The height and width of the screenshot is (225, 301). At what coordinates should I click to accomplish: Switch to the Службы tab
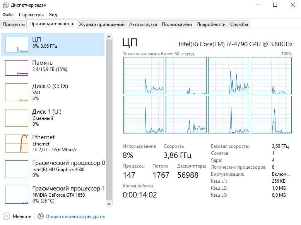tap(239, 24)
